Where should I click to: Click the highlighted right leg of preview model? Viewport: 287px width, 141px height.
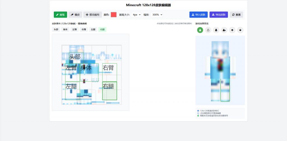(225, 90)
